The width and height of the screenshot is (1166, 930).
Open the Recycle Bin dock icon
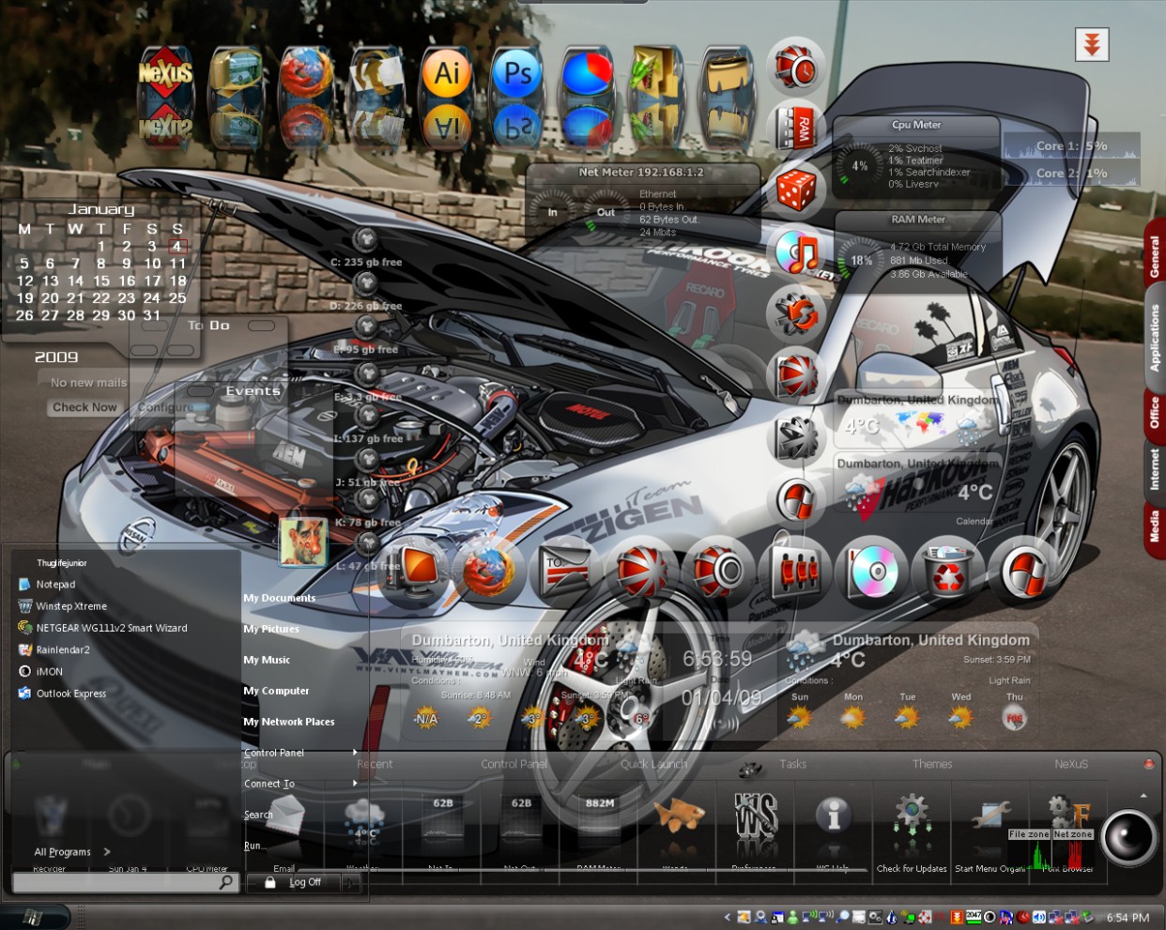[949, 570]
